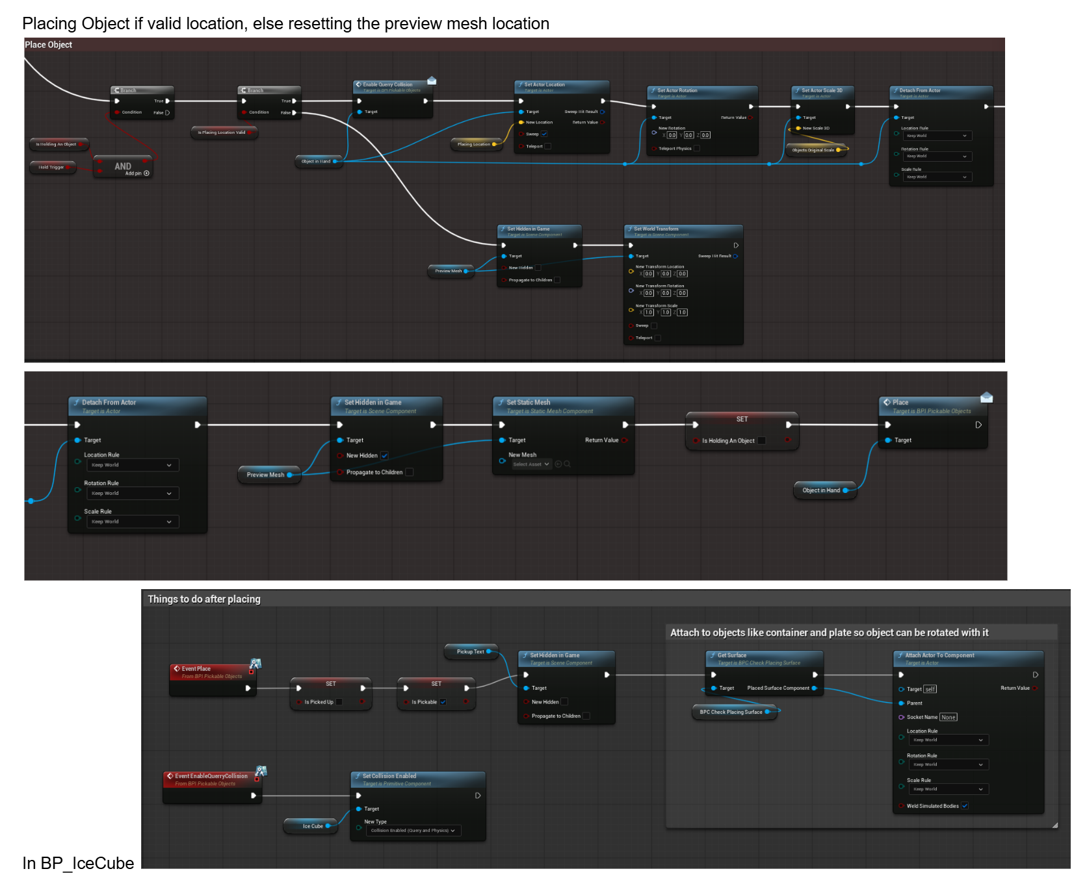Screen dimensions: 1087x882
Task: Click the interface icon on Event EnableQueryCollision node
Action: pos(261,770)
